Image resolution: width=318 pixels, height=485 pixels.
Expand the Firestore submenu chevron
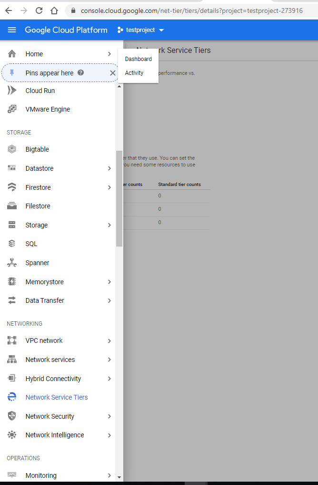click(109, 187)
